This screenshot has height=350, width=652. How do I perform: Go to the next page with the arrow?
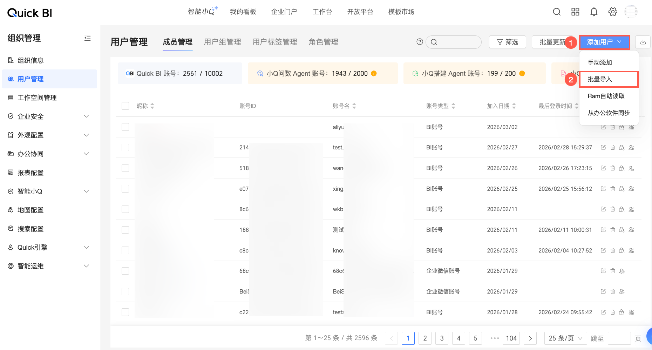coord(530,338)
